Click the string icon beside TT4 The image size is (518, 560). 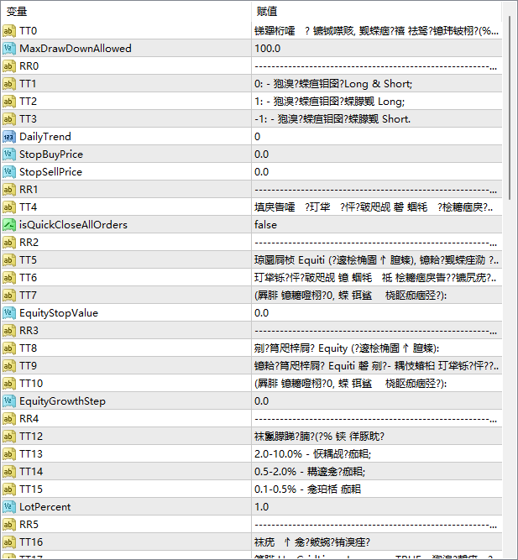coord(9,207)
